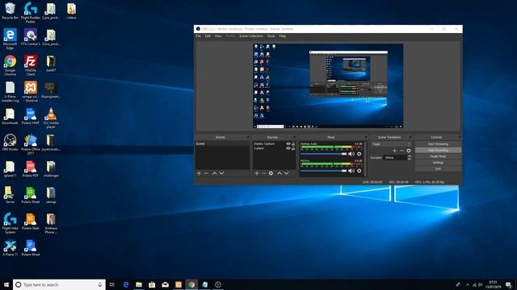The image size is (517, 290).
Task: Open the Polaris Word desktop shortcut
Action: click(31, 248)
